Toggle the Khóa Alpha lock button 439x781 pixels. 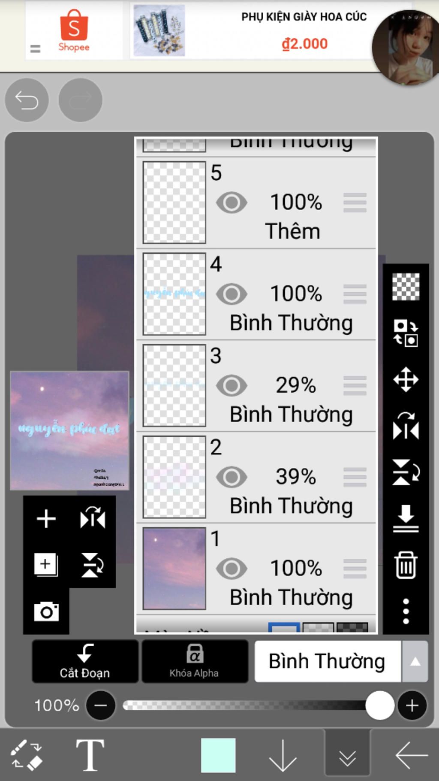(195, 661)
